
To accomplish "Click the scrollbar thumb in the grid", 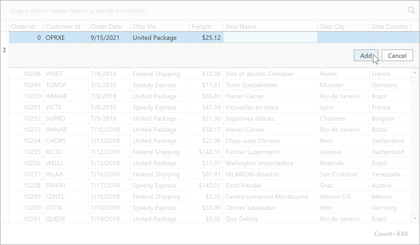I will coord(415,79).
